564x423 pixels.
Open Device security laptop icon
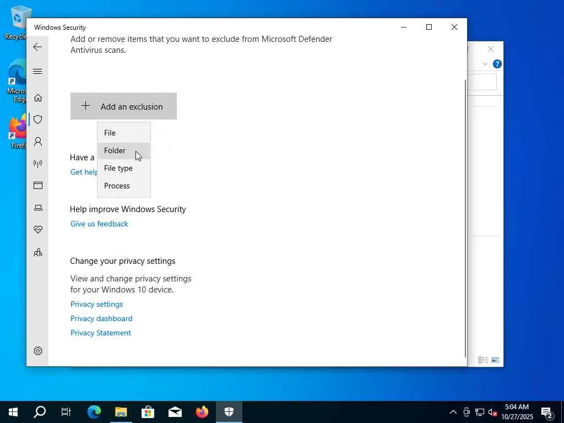coord(38,208)
